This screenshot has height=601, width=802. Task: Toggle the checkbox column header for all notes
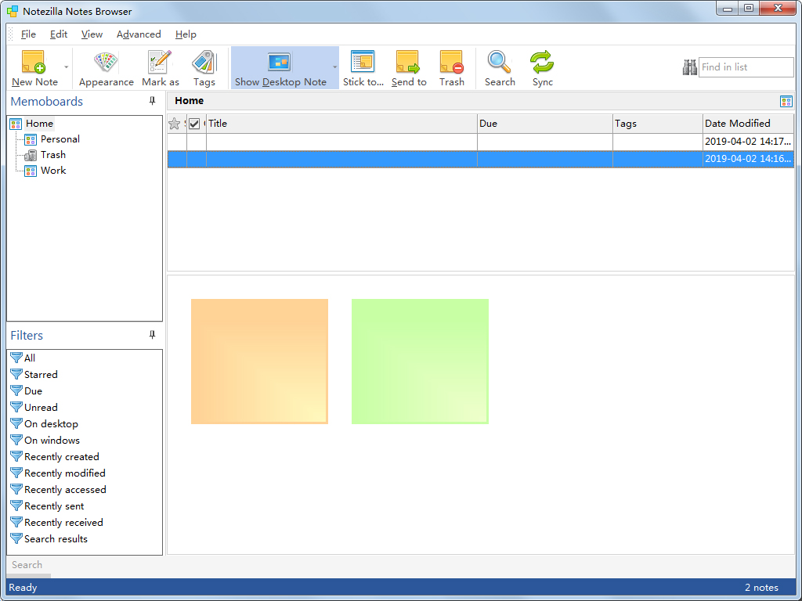(x=193, y=123)
